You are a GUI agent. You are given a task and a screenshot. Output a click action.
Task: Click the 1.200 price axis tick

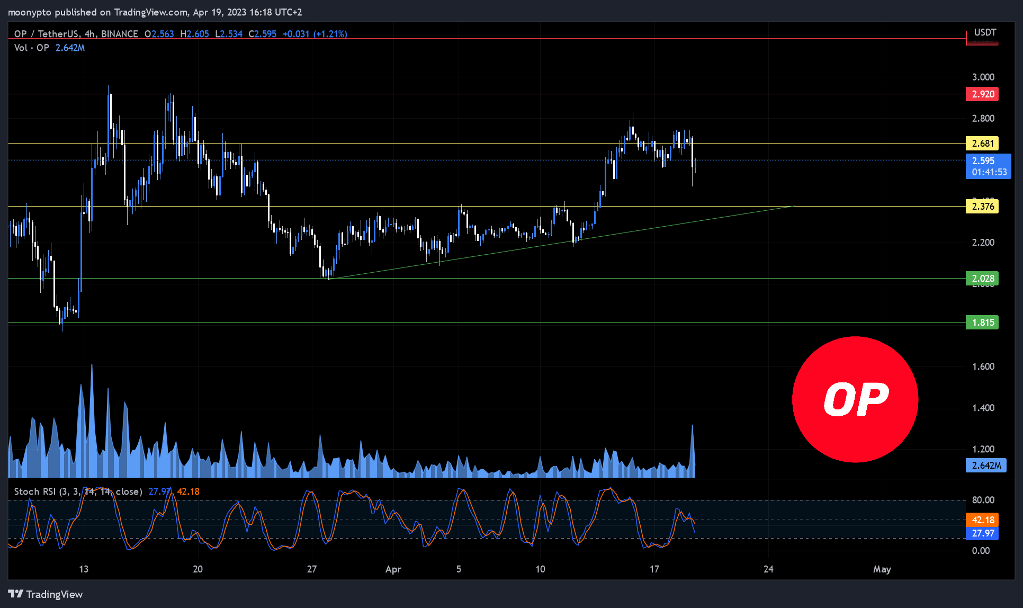pos(983,449)
